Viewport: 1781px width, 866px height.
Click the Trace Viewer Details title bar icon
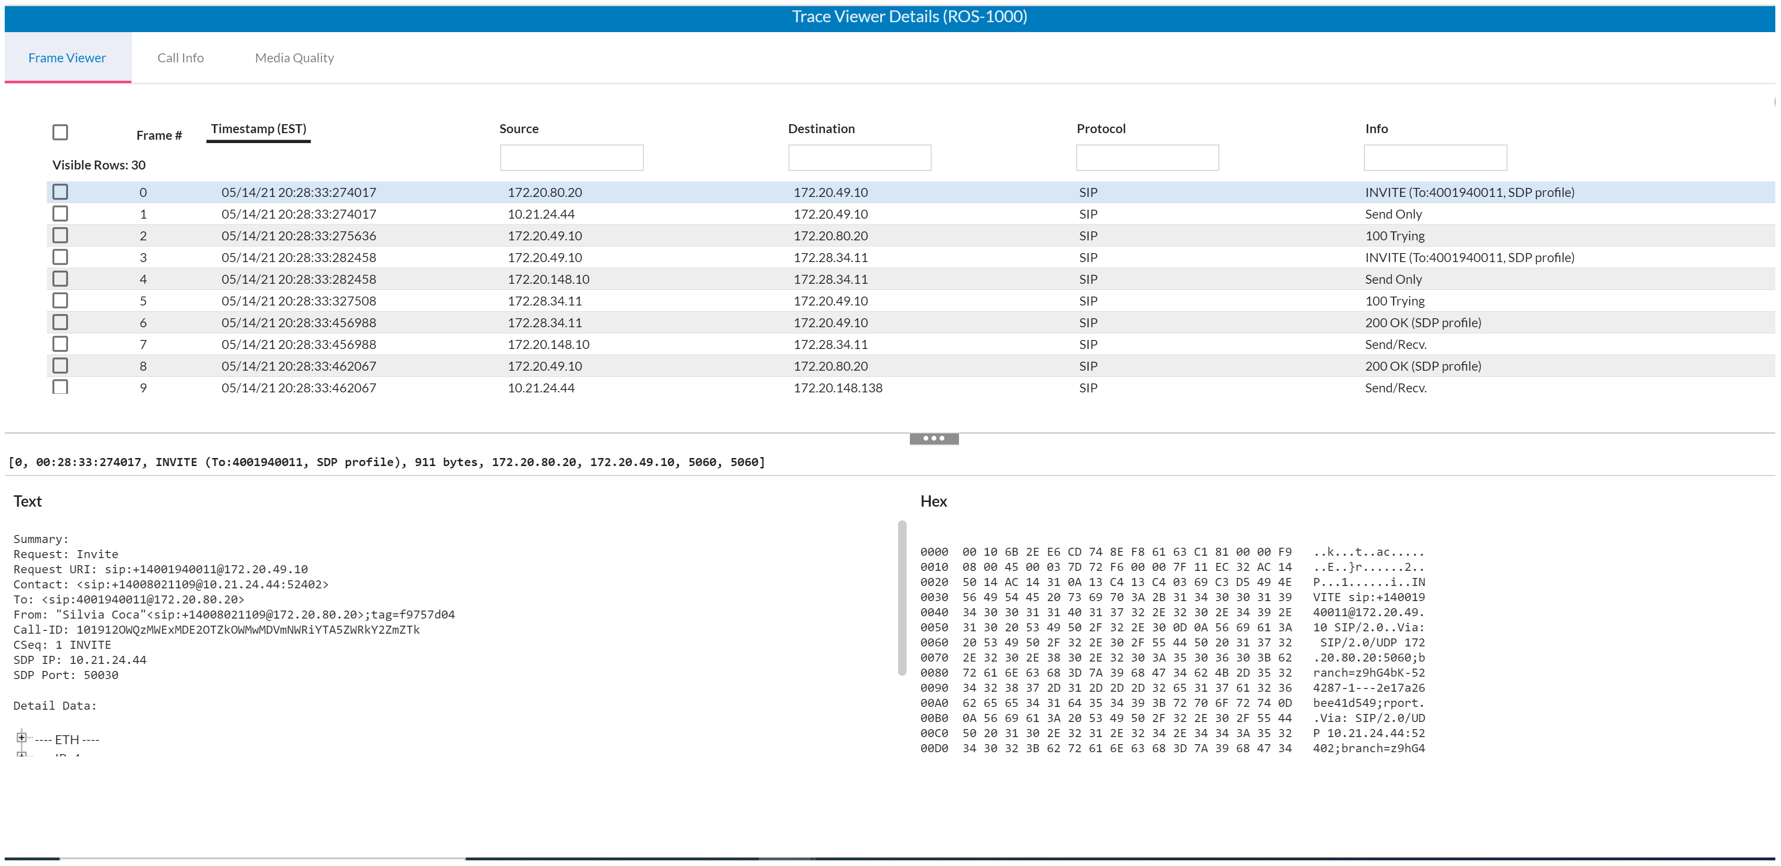point(890,16)
